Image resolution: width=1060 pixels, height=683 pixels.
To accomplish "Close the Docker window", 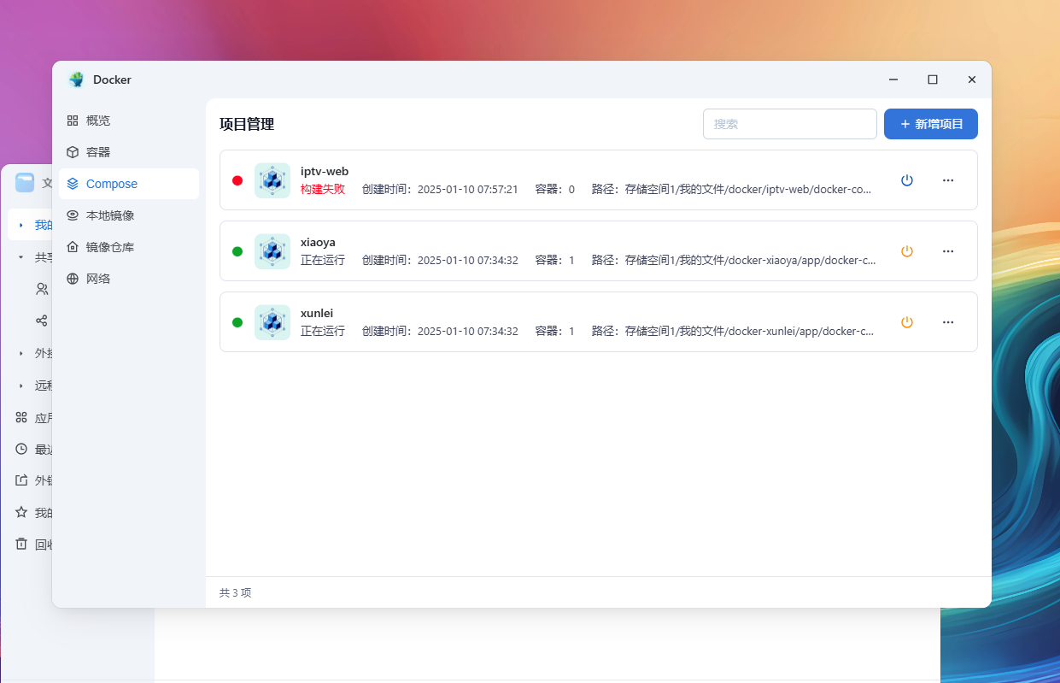I will click(972, 79).
